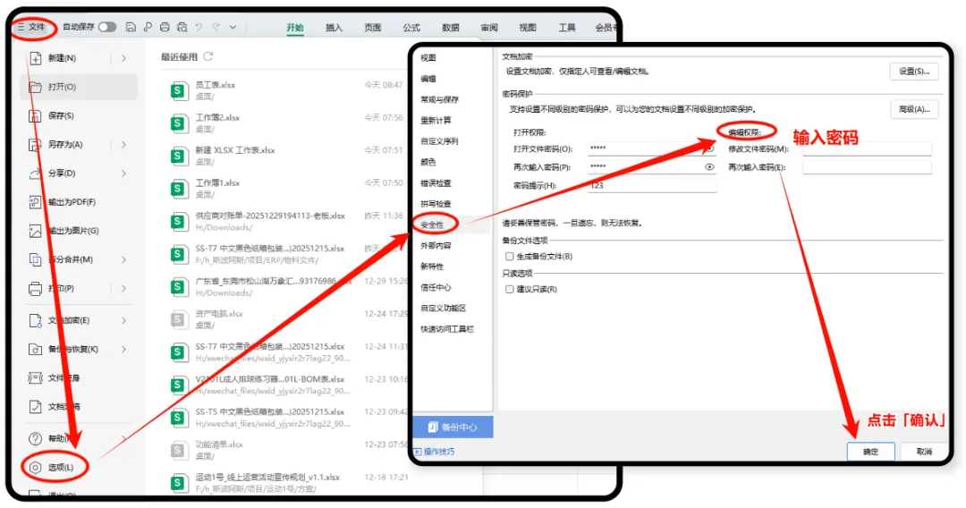Click the 高级(A)... button
Viewport: 966px width, 508px height.
913,109
